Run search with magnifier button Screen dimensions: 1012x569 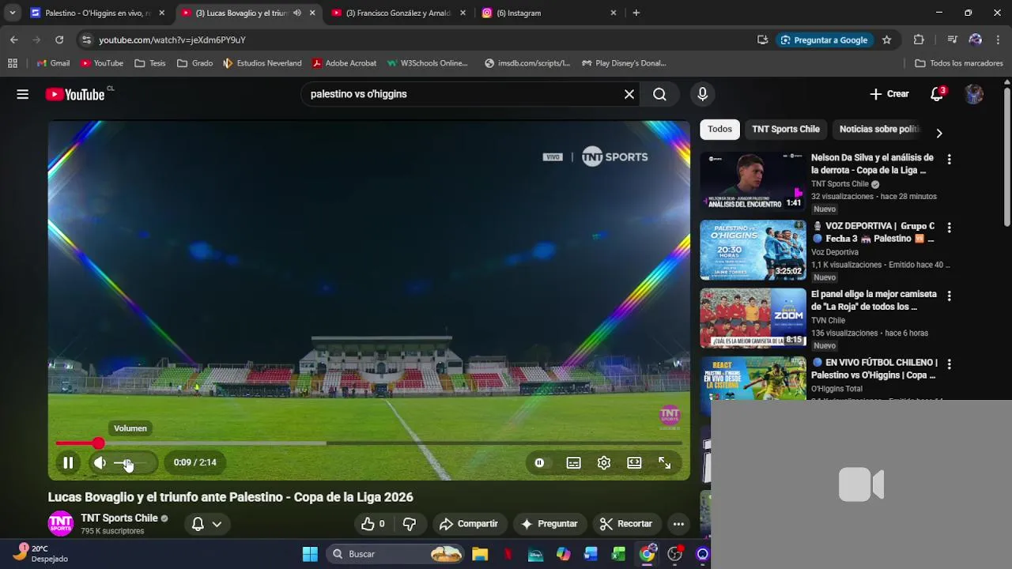(659, 94)
